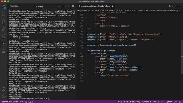Click line 37 personne3 definition
The height and width of the screenshot is (103, 183).
pyautogui.click(x=120, y=39)
